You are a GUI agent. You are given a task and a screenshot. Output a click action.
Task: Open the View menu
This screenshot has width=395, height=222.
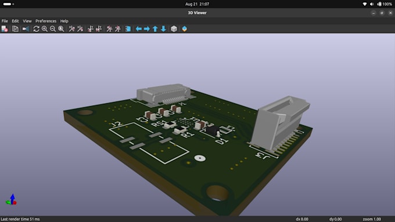tap(27, 21)
